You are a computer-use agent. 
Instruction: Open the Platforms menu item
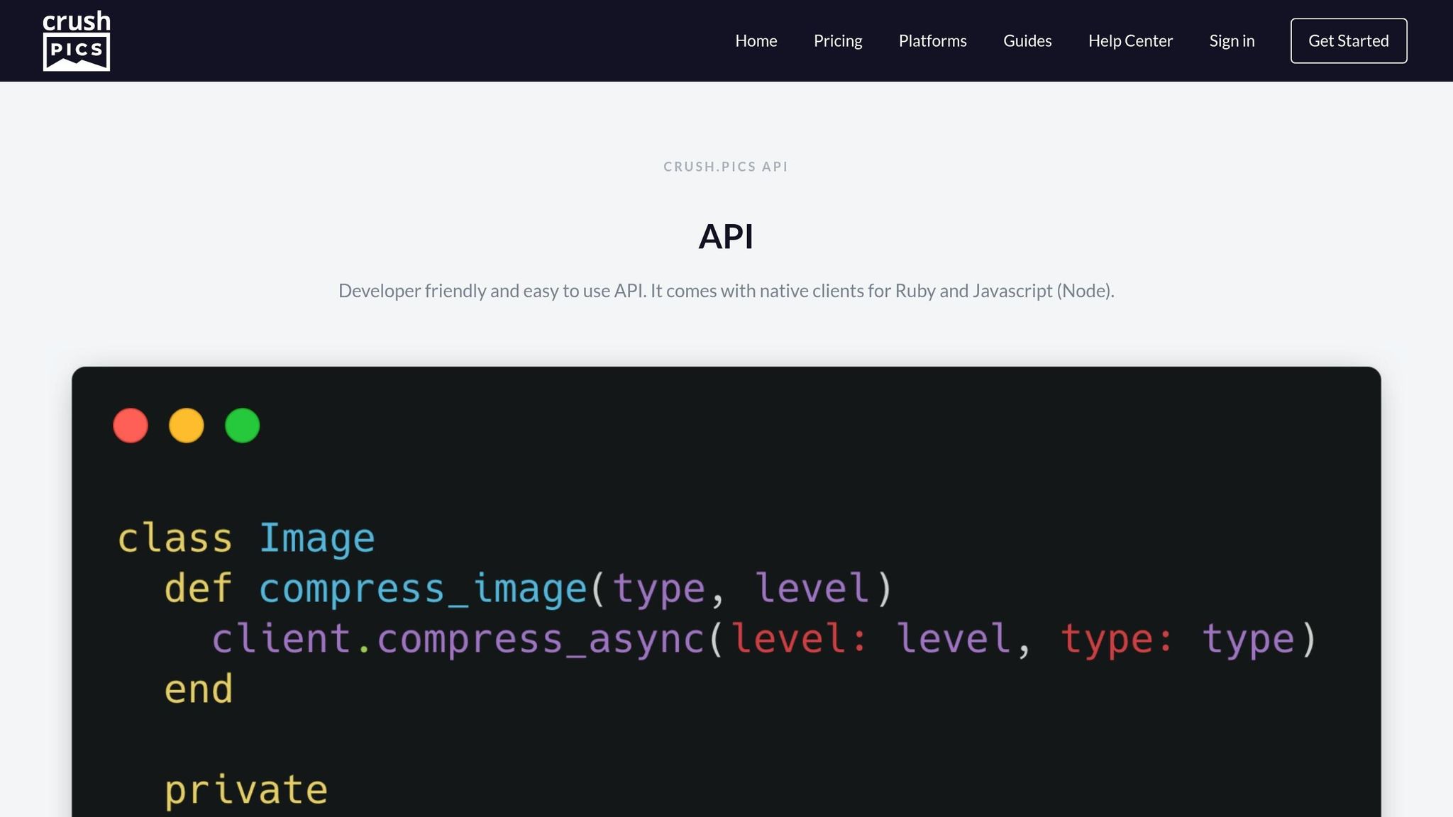[932, 41]
